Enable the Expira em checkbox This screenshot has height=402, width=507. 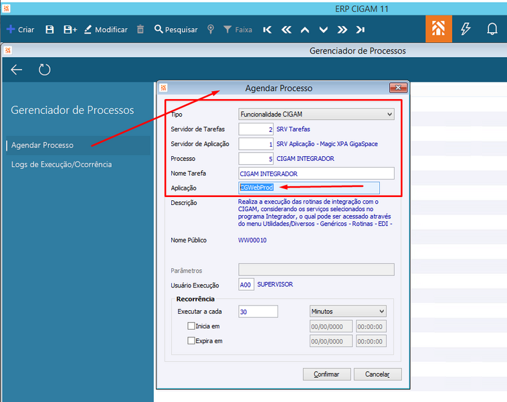[x=191, y=341]
